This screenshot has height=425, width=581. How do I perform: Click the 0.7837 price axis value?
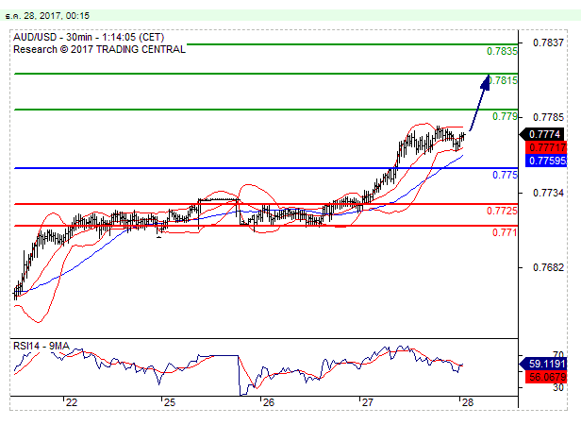tap(548, 42)
